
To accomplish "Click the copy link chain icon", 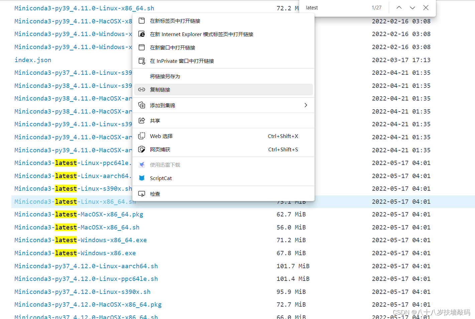I will click(142, 90).
